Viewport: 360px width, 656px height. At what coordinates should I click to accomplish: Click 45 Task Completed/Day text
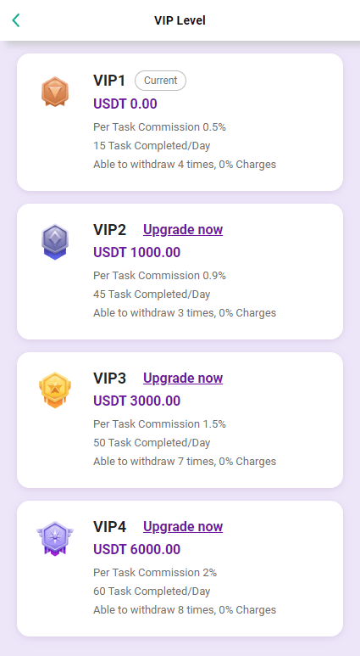(x=152, y=294)
